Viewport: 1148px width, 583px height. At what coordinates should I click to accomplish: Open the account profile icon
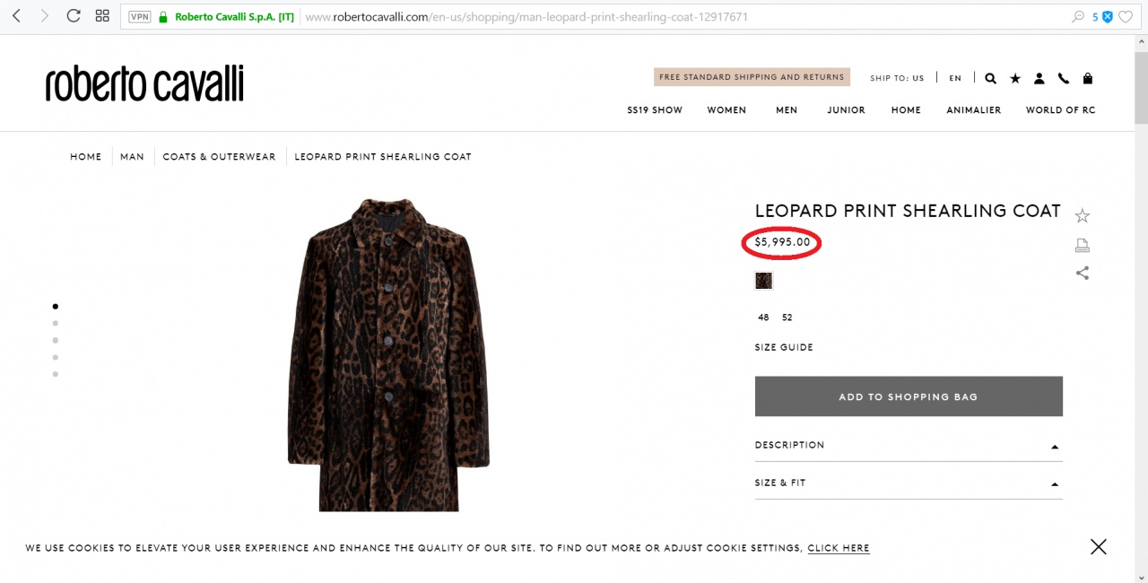coord(1039,78)
